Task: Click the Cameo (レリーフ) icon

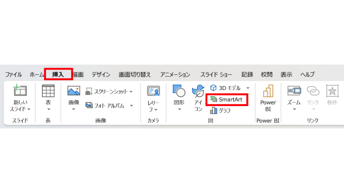Action: click(153, 91)
